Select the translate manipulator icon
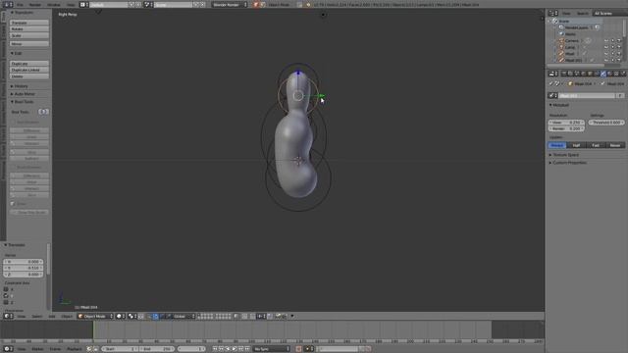 tap(156, 316)
